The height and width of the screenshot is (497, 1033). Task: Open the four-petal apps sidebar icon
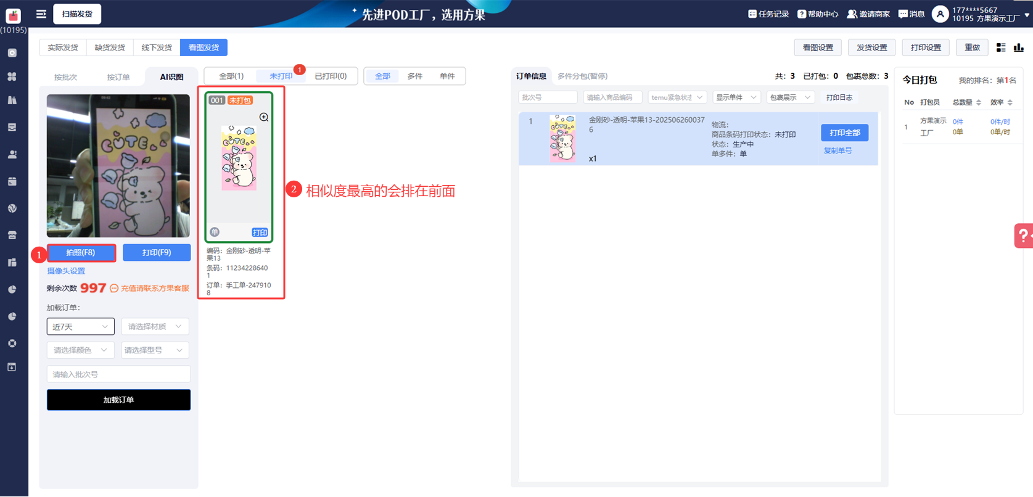(12, 76)
